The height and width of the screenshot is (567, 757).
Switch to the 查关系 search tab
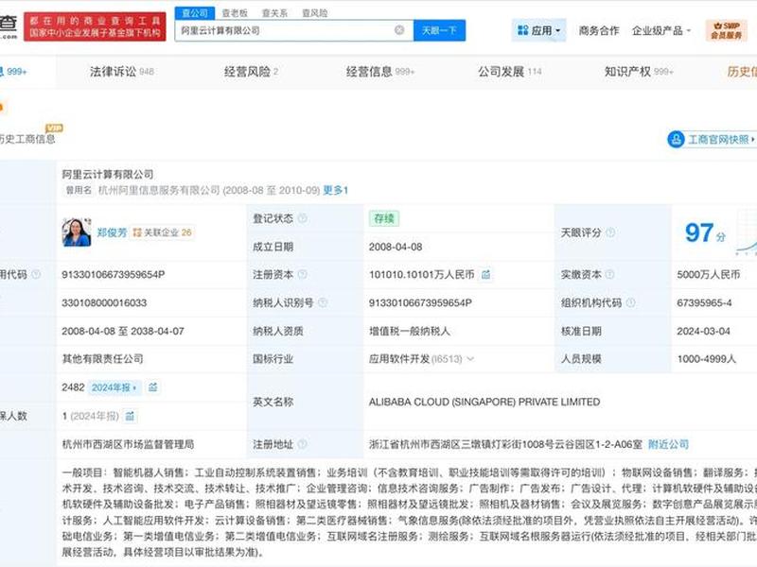pos(274,13)
